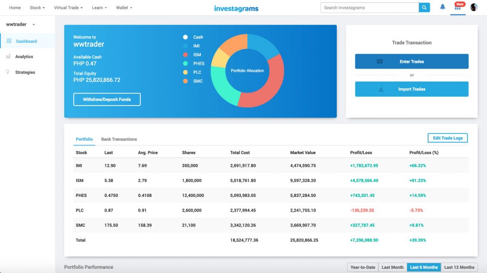
Task: Click the Dashboard grid icon in sidebar
Action: (x=9, y=41)
